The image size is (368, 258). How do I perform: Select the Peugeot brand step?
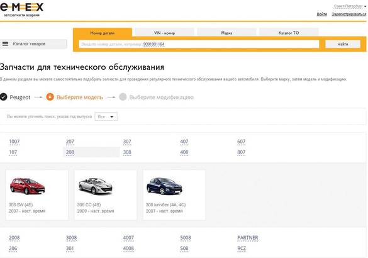(20, 97)
